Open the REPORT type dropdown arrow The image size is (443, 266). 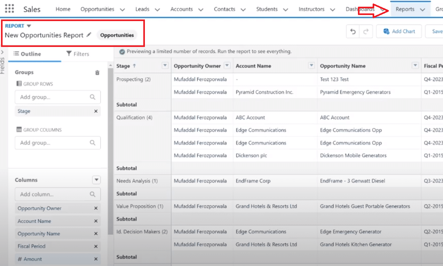[x=29, y=26]
